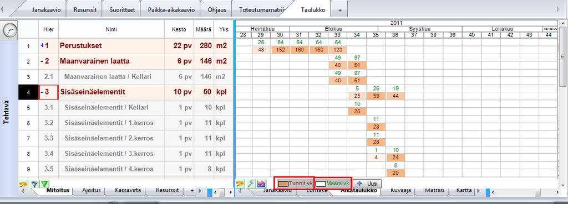This screenshot has width=568, height=204.
Task: Select Sisäseinäelementit / 3.kerros row
Action: [x=125, y=154]
